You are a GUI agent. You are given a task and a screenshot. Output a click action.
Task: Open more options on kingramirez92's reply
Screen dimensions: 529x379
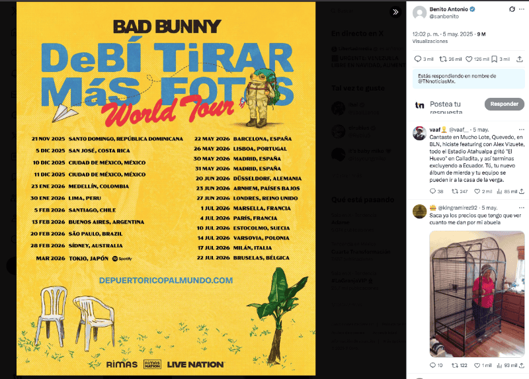point(522,208)
